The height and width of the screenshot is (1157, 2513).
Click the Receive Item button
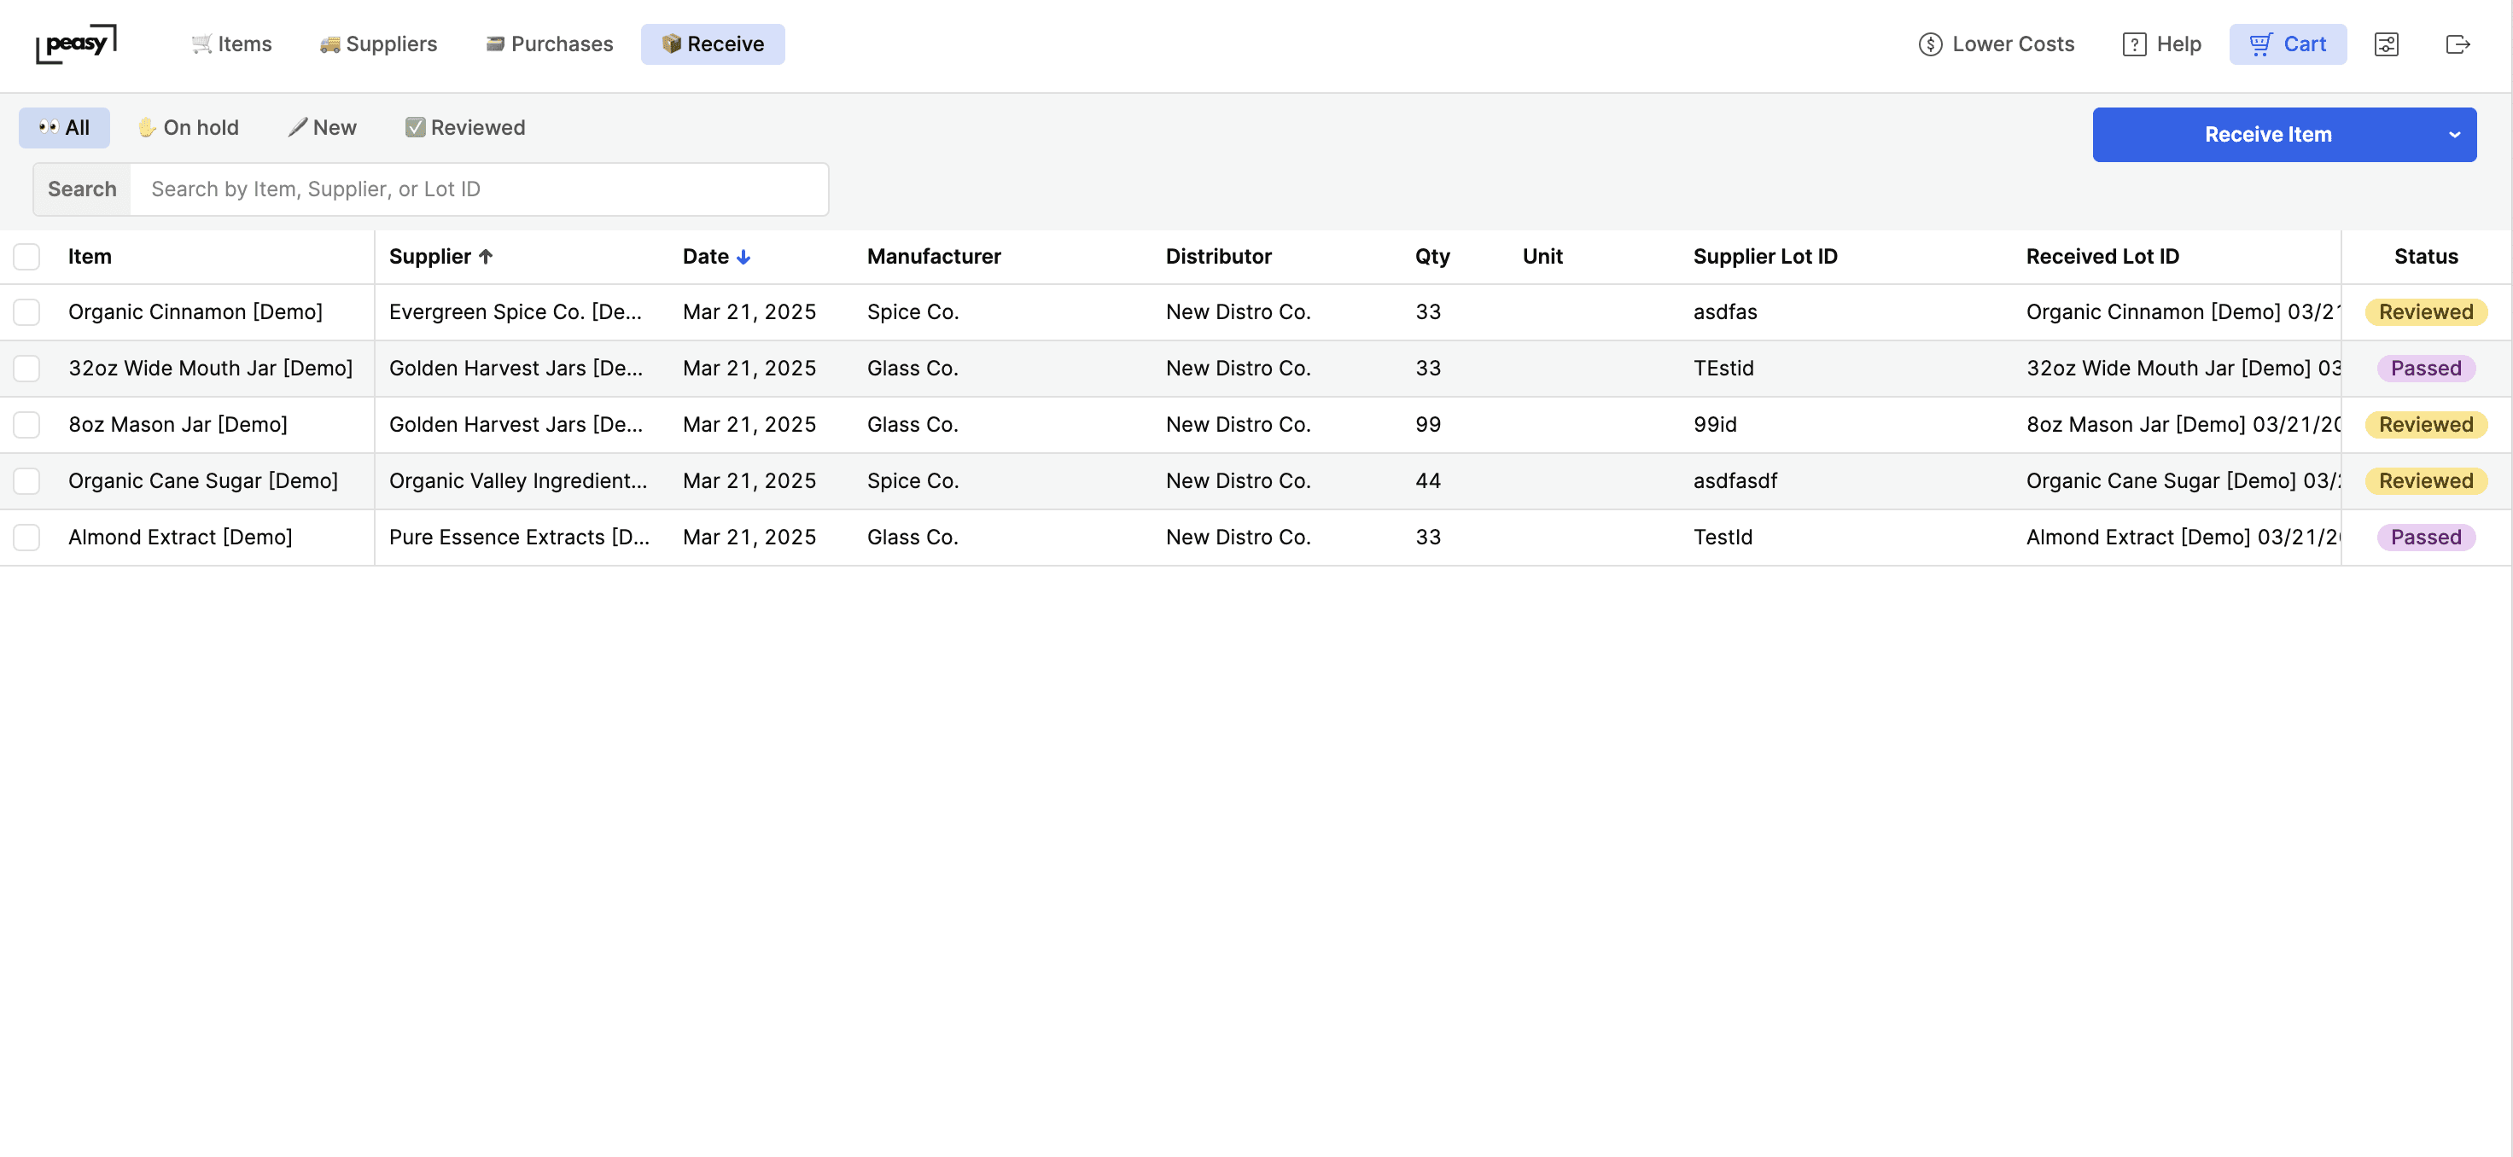pos(2267,135)
